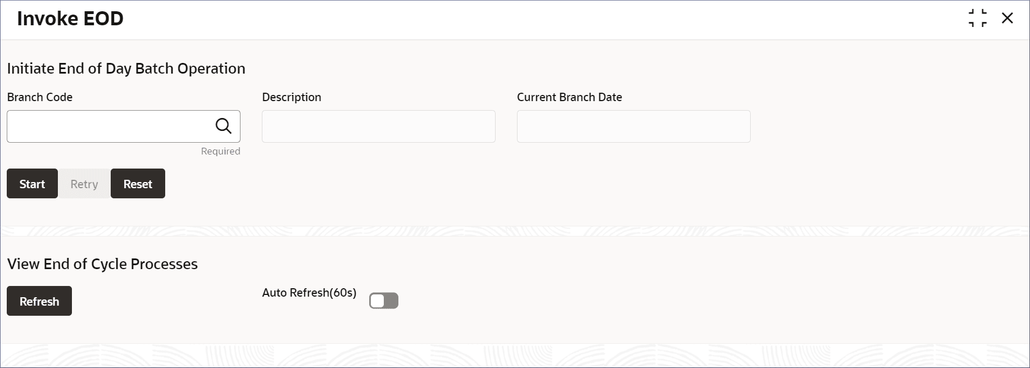The image size is (1030, 368).
Task: Click the View End of Cycle Processes heading
Action: pos(102,264)
